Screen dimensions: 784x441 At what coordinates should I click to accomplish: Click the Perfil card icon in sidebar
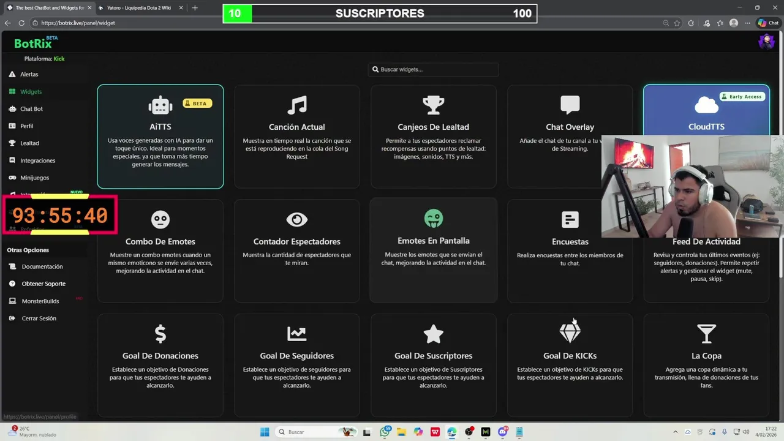click(12, 126)
